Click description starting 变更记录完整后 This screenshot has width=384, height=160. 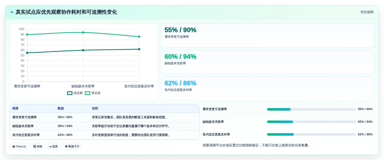[x=130, y=117]
